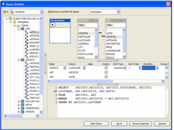Screen dimensions: 174x130
Task: Click the ARTISTS Alias input field
Action: (x=91, y=25)
